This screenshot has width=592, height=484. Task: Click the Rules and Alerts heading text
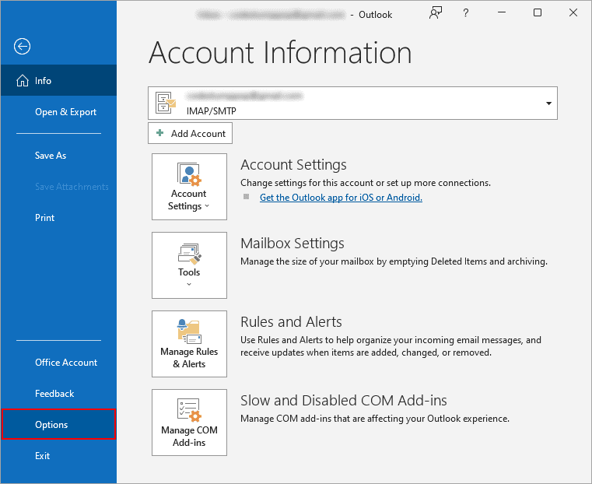(x=291, y=322)
